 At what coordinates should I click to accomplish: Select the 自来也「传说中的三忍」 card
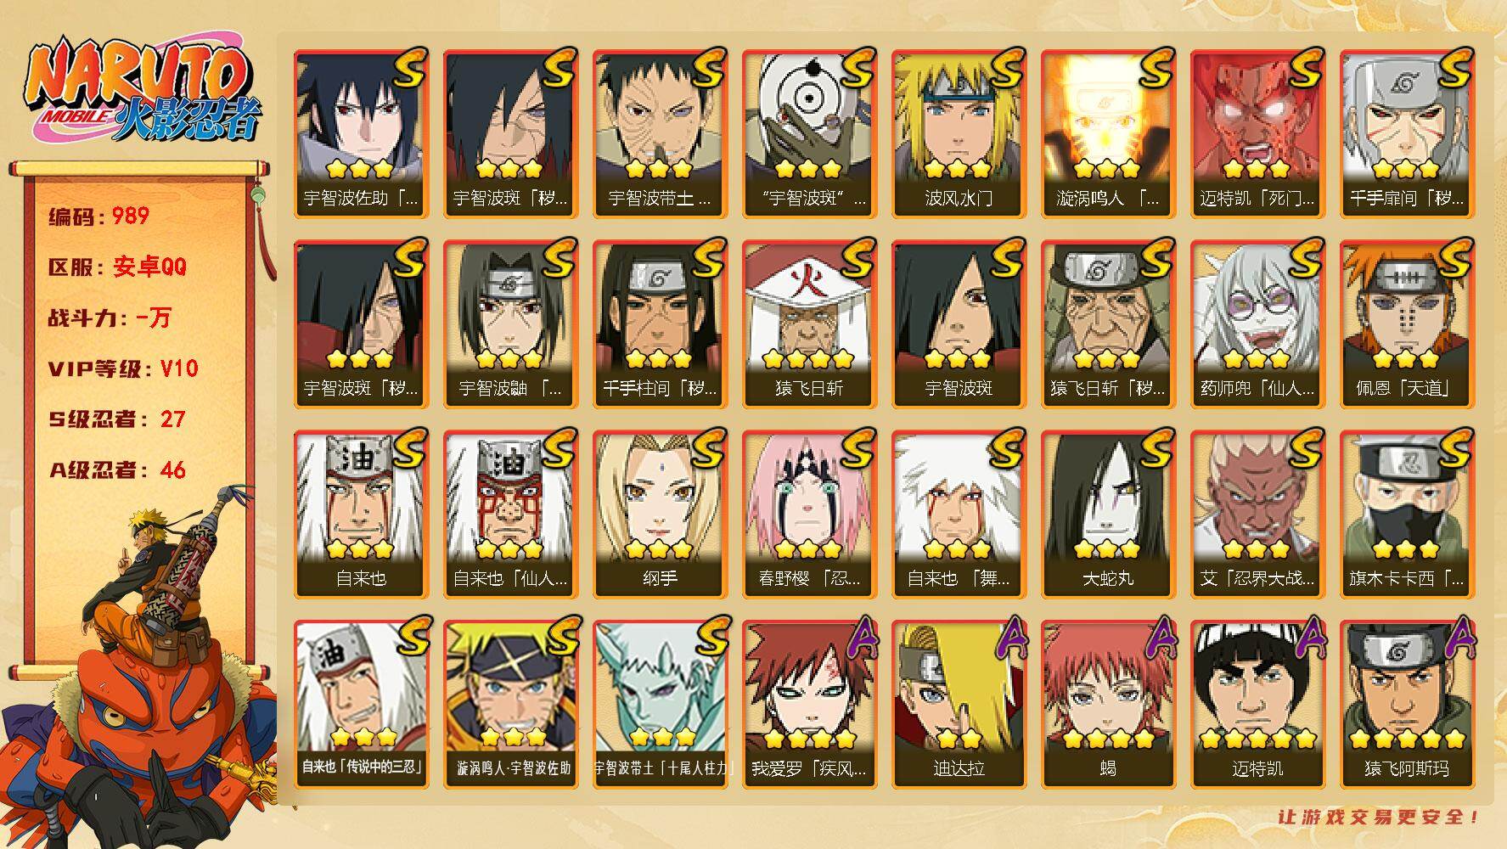[x=361, y=704]
